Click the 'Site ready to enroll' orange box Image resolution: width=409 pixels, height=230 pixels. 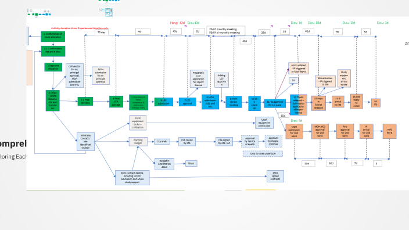coord(356,102)
